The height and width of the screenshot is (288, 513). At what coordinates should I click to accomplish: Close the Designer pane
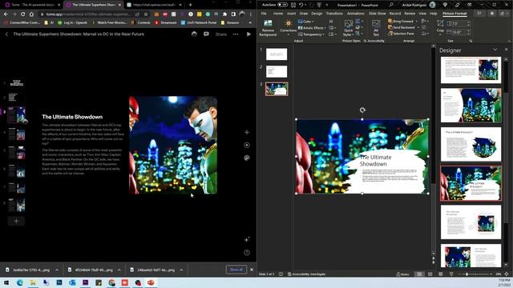click(506, 50)
